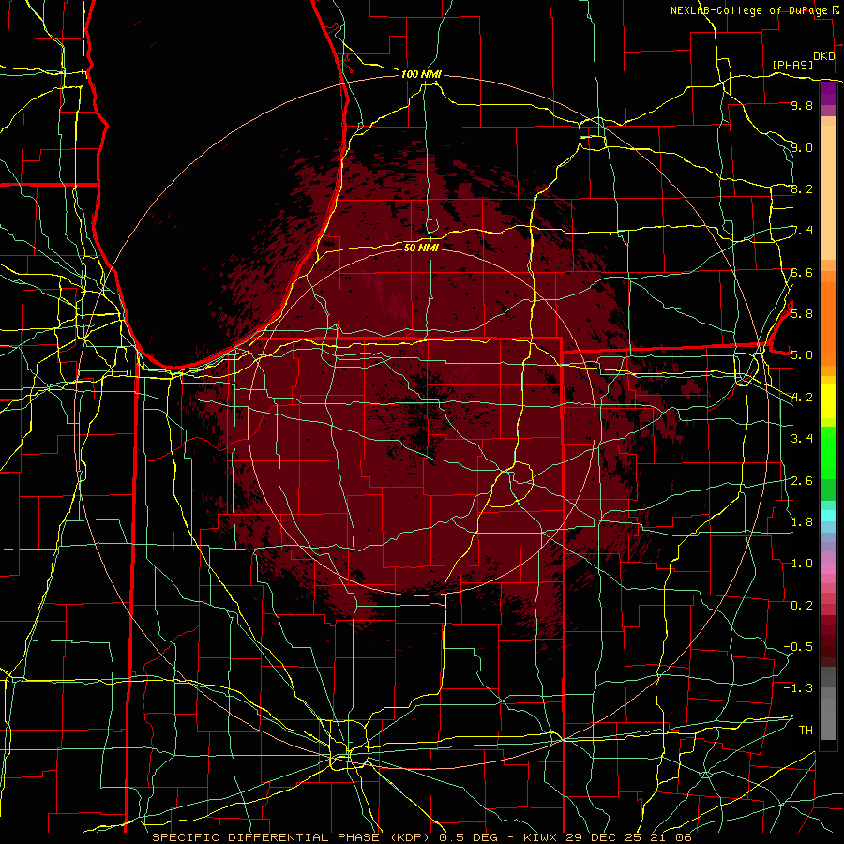Click the 9.8 value on the color scale
This screenshot has height=844, width=844.
click(x=802, y=106)
